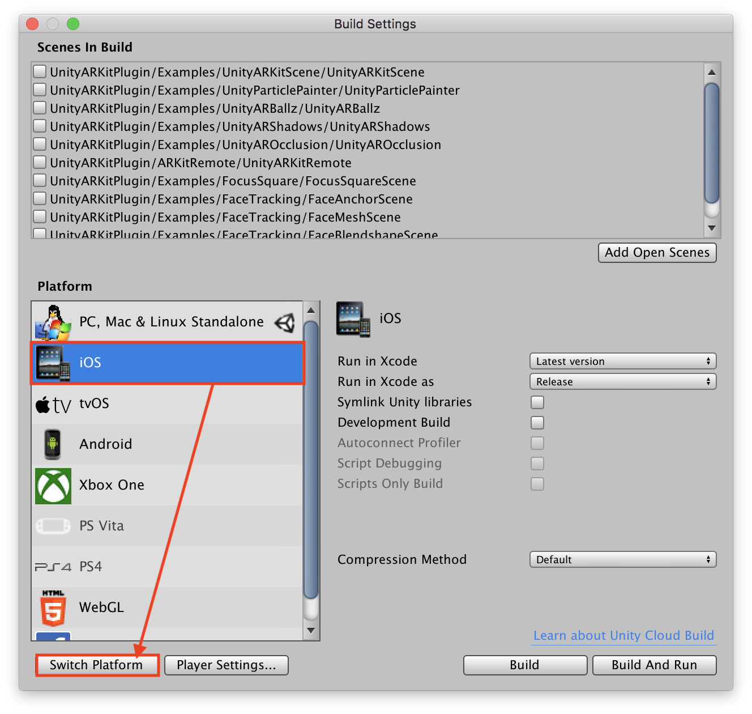752x714 pixels.
Task: Click Add Open Scenes button
Action: [657, 253]
